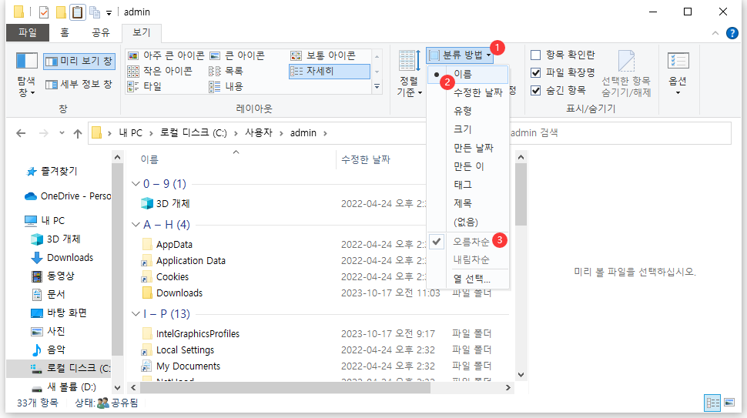
Task: Click the 탐색 창 navigation pane icon
Action: point(27,61)
